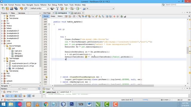This screenshot has width=191, height=107.
Task: Expand the JavaApplication17 project node
Action: tap(2, 31)
